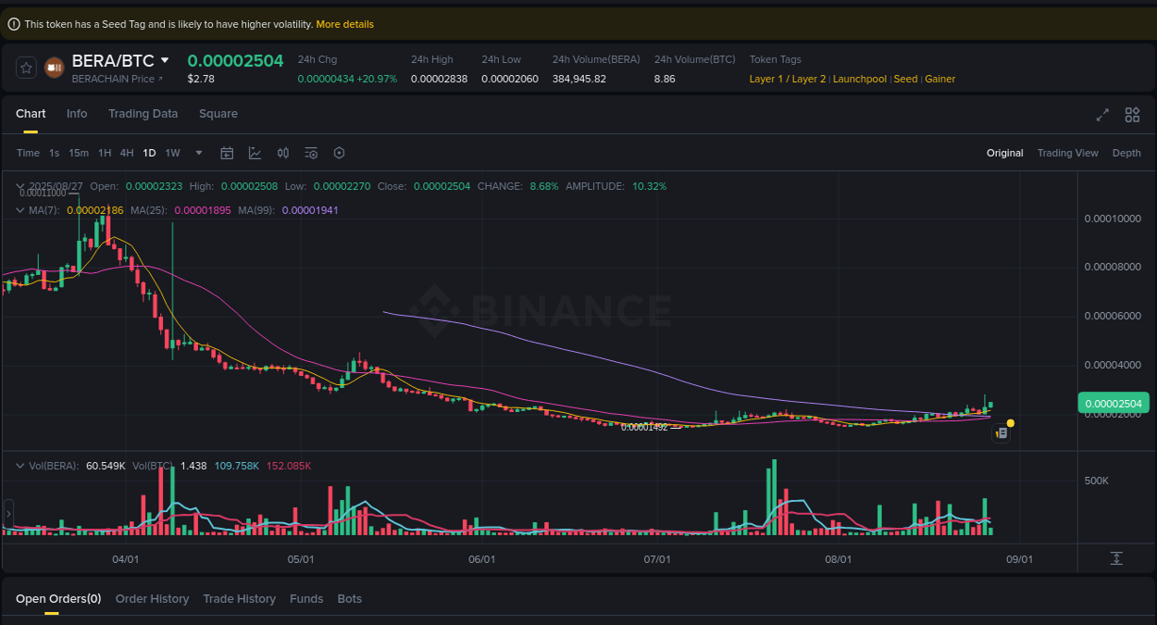This screenshot has height=625, width=1157.
Task: Switch chart to Trading View mode
Action: click(1067, 152)
